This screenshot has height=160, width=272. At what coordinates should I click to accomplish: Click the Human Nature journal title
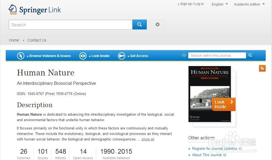coord(46,73)
